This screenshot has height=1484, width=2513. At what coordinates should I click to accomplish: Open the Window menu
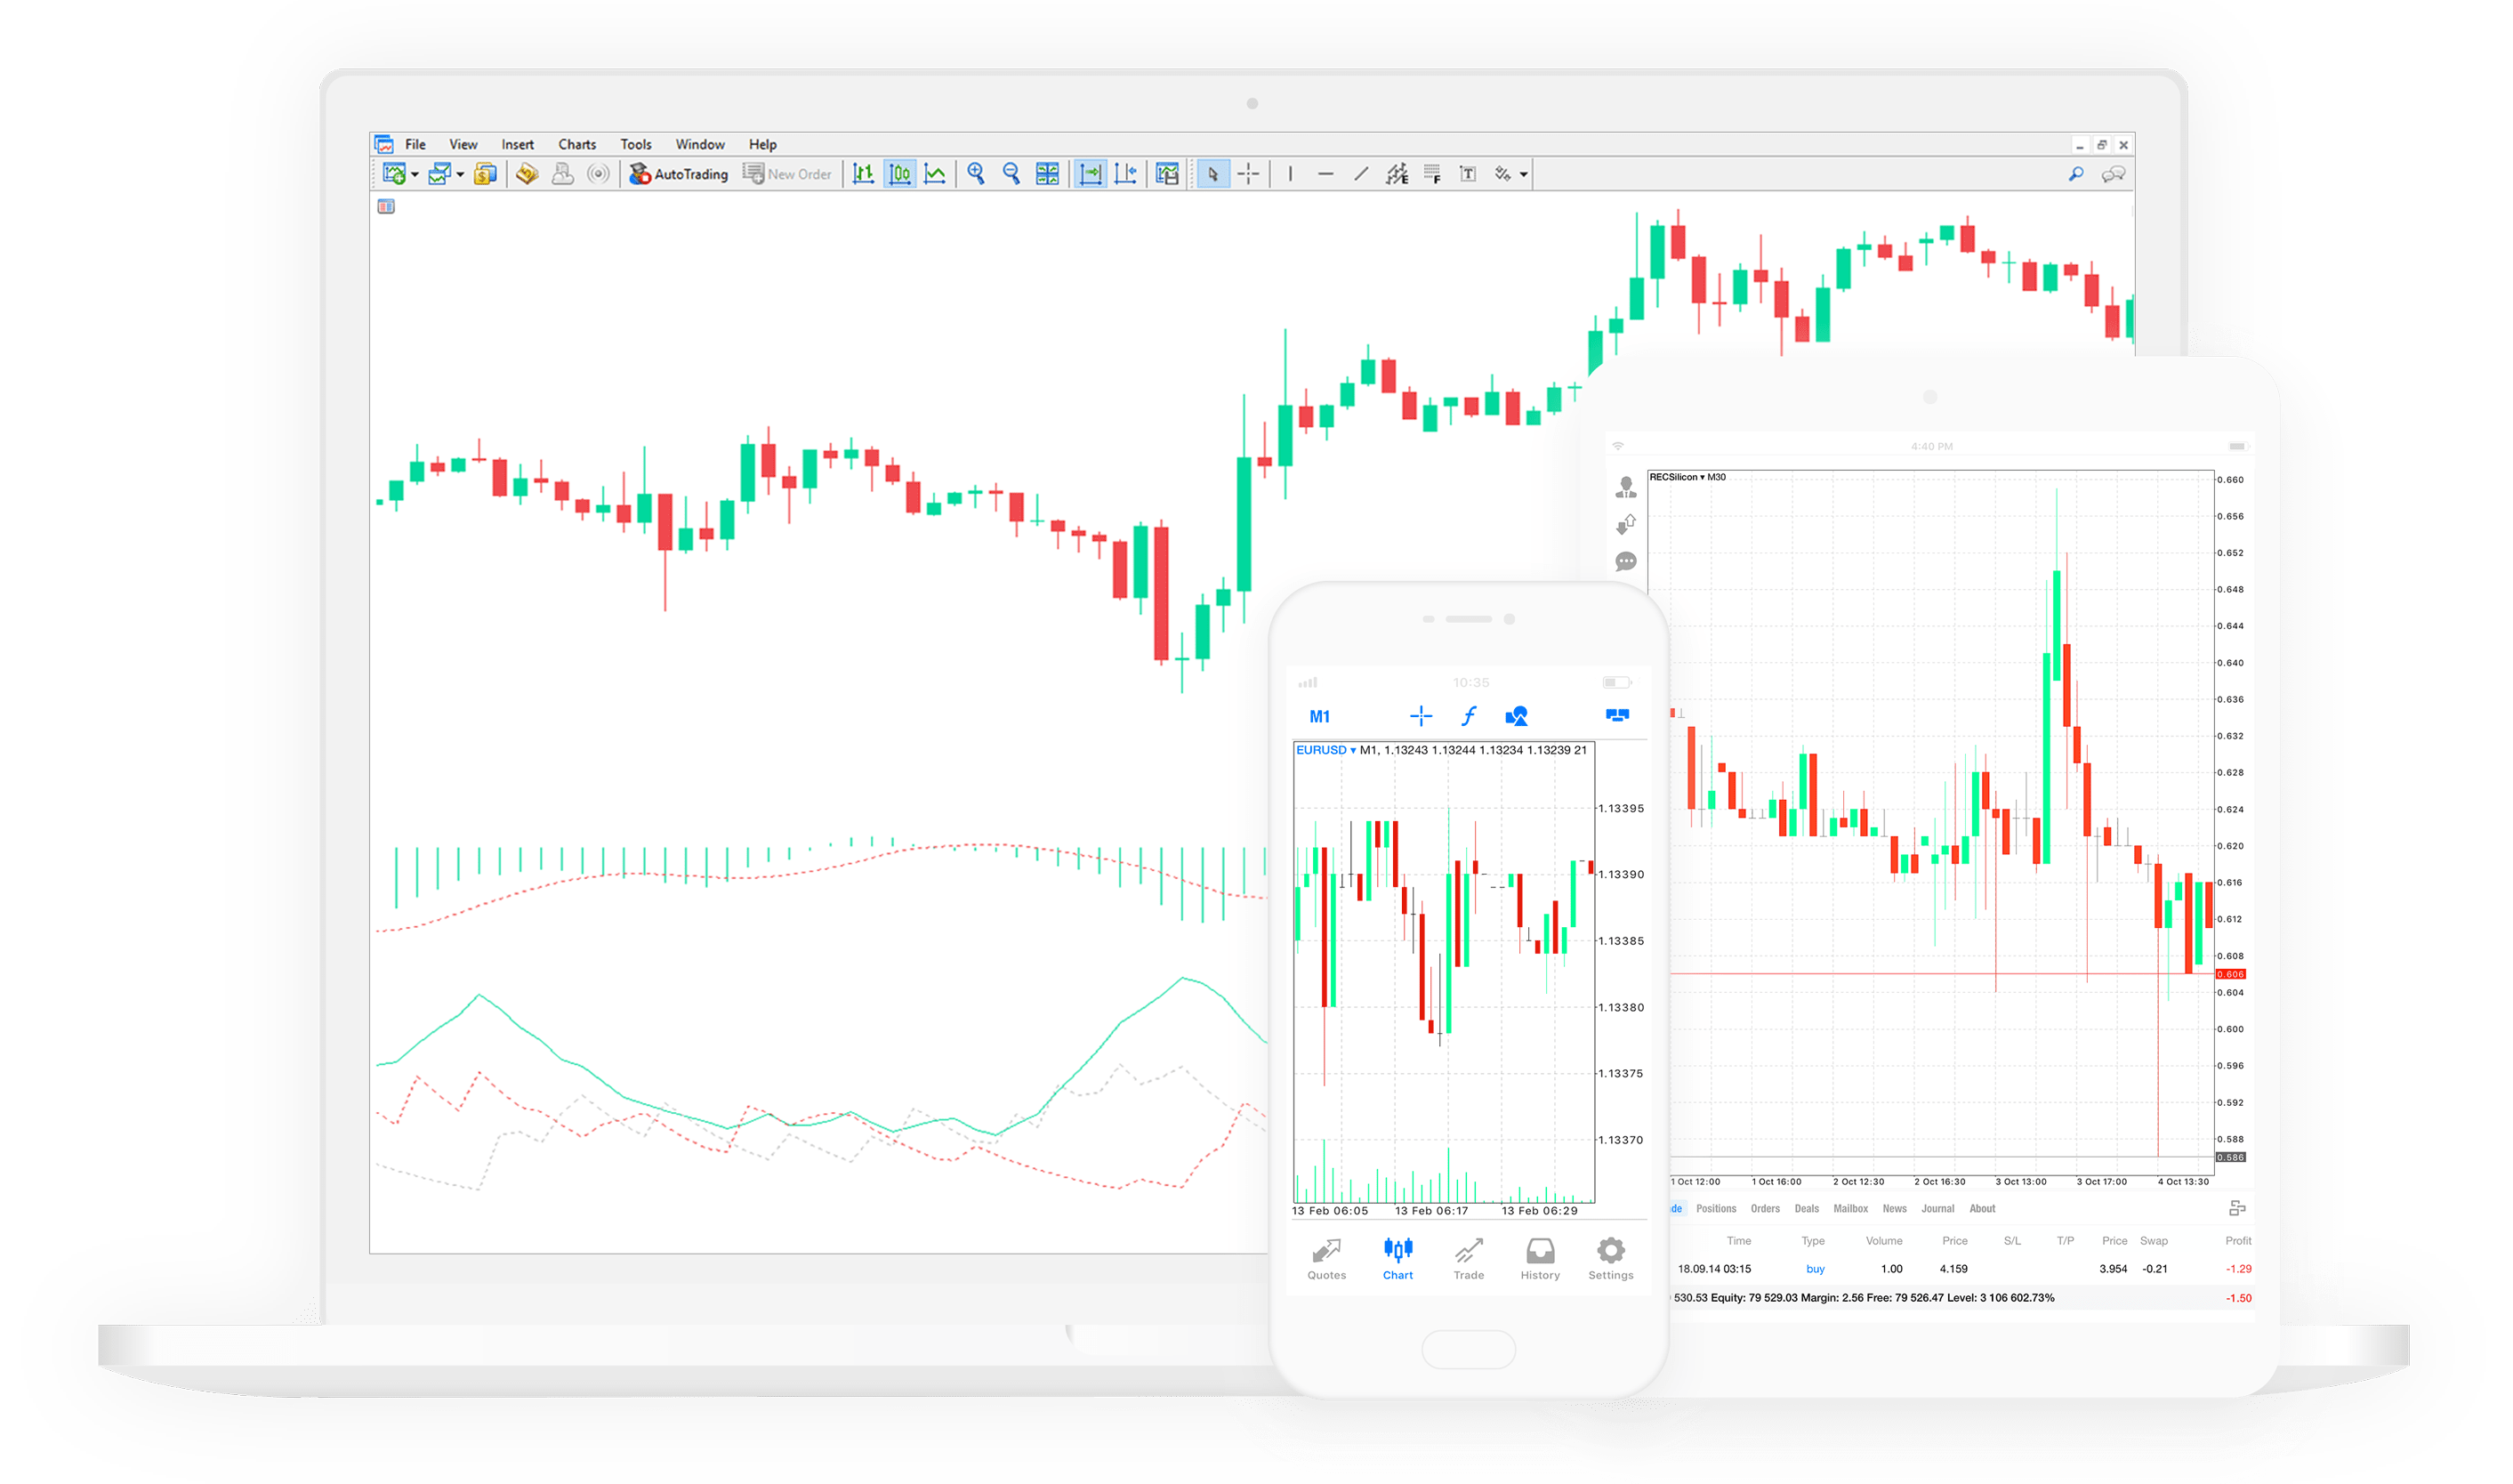700,145
